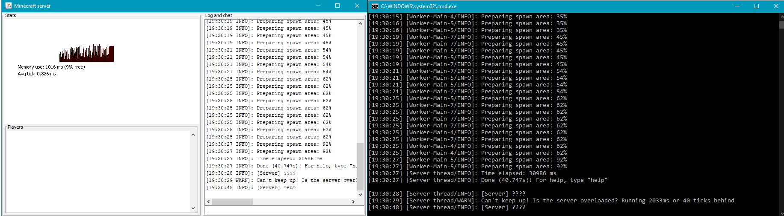Screen dimensions: 784x216
Task: Click the "[19:30:48] [Server thread/INFO]" cmd line
Action: point(447,207)
